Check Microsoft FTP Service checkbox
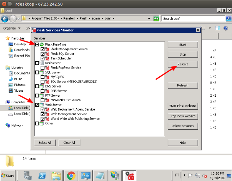The height and width of the screenshot is (181, 232). 42,100
